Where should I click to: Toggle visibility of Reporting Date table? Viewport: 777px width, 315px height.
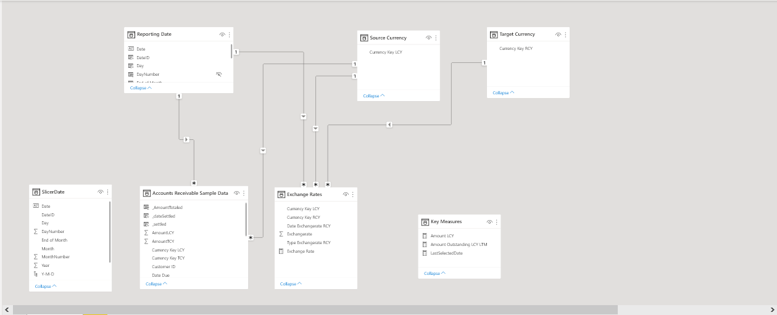click(222, 35)
